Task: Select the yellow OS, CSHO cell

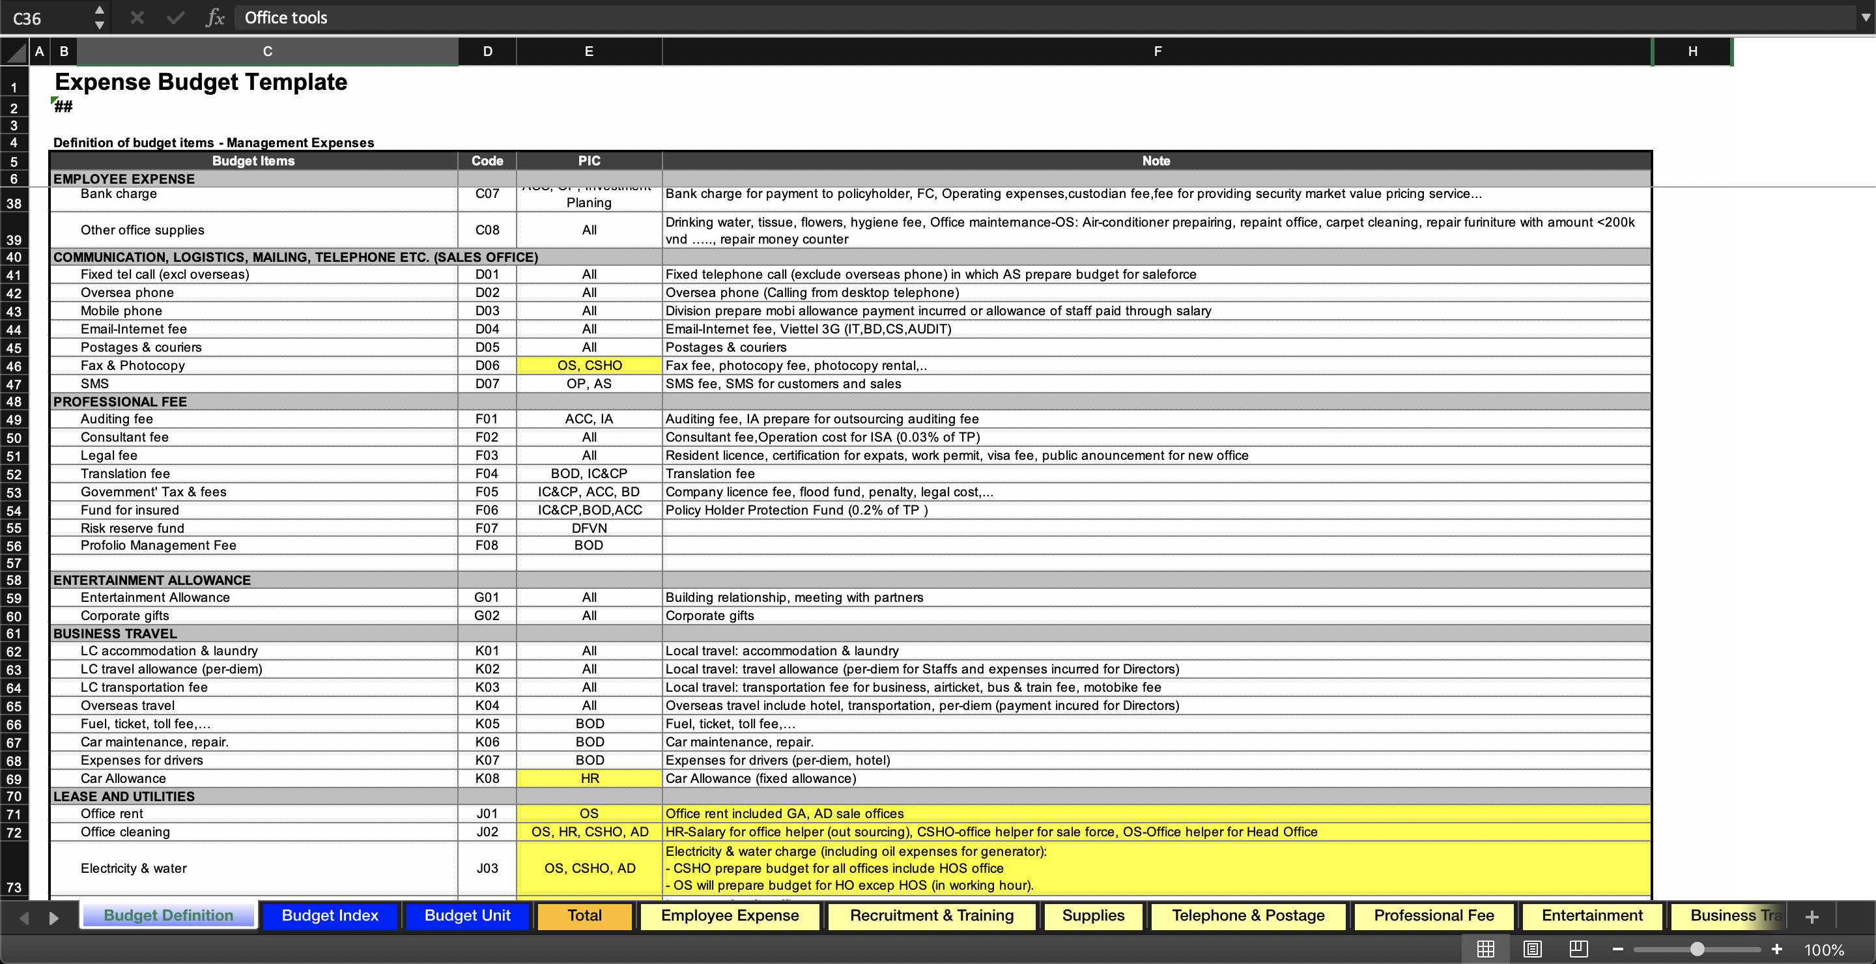Action: [589, 365]
